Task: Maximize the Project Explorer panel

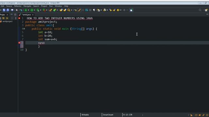Action: [x=15, y=15]
